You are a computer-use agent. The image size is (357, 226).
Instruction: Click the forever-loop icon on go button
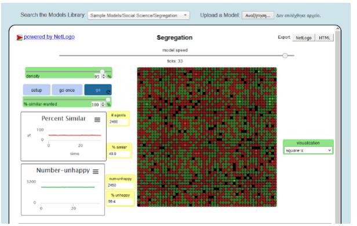pyautogui.click(x=108, y=92)
